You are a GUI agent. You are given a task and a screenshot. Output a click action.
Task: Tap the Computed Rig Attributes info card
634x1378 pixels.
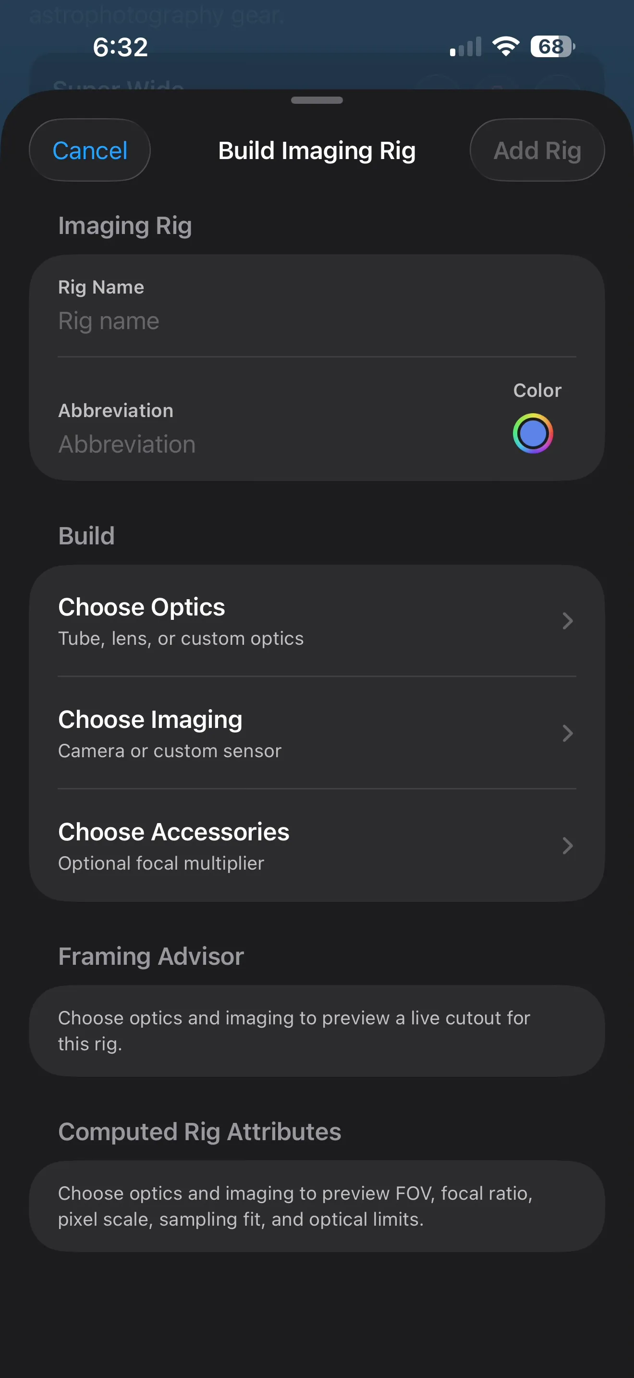click(317, 1206)
